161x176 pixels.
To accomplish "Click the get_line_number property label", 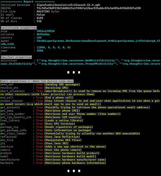I will (x=13, y=114).
